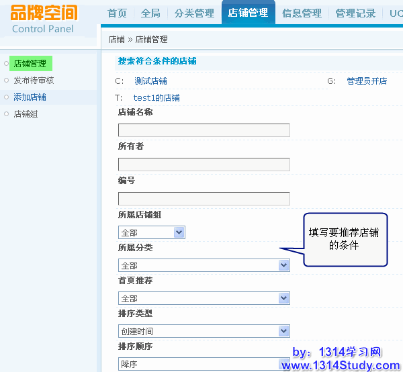
Task: Go to the 信息管理 tab
Action: coord(302,13)
